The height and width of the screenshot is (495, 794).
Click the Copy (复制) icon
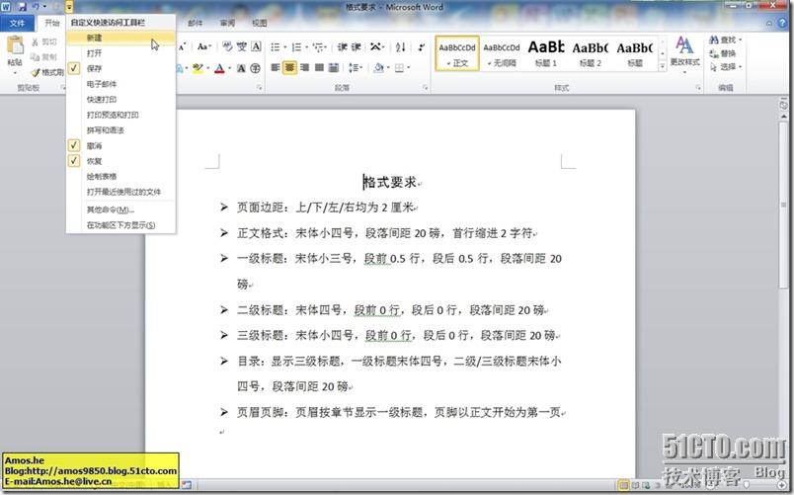coord(35,56)
